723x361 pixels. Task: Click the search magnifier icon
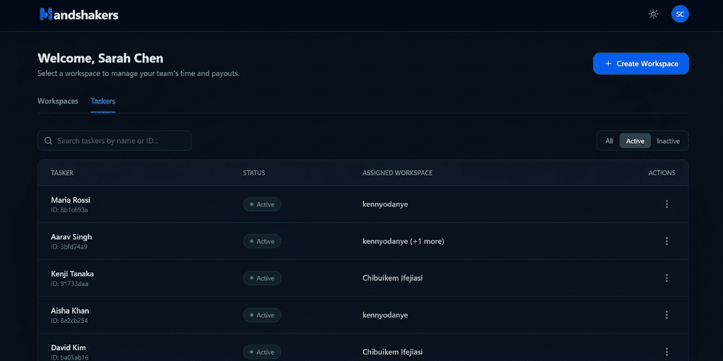pos(48,140)
